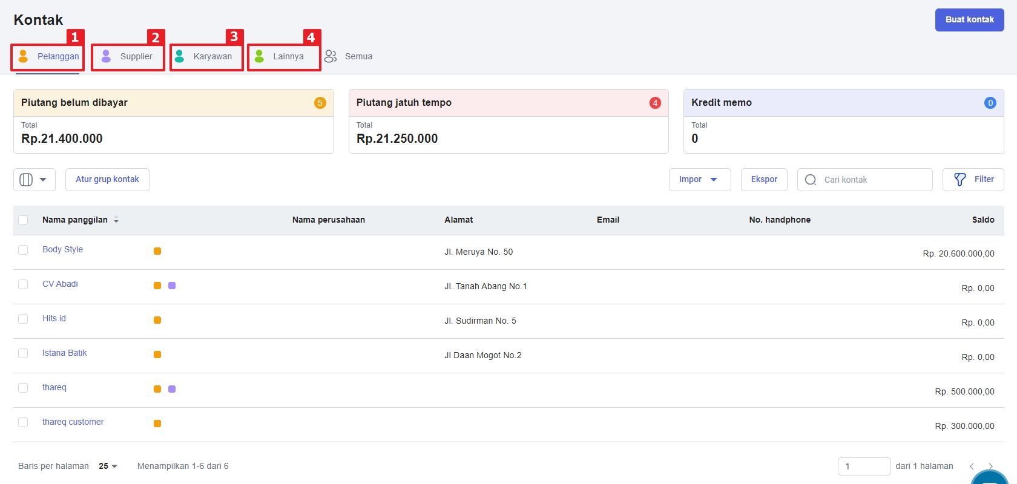Show the Semua contacts tab

point(349,56)
